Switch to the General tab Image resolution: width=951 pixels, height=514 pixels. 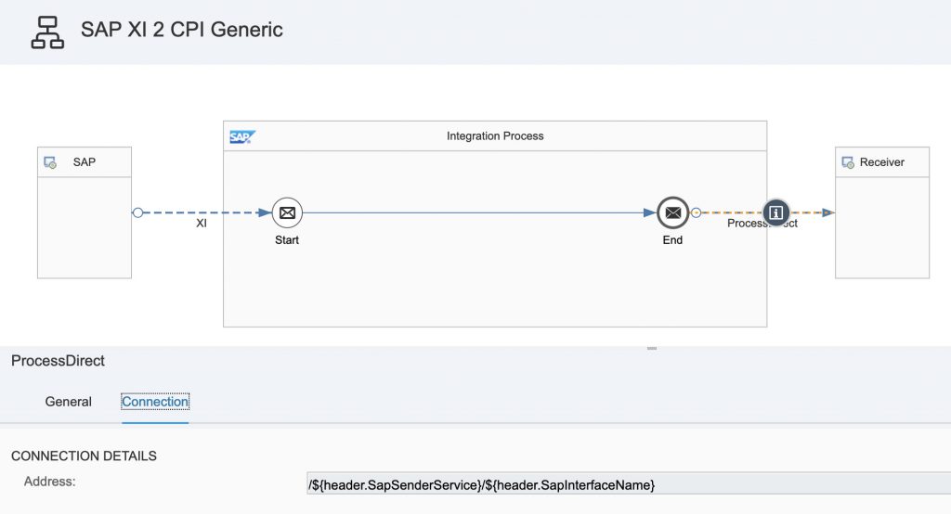69,402
